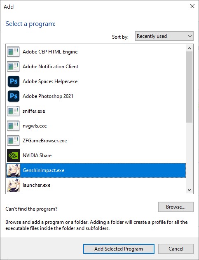Screen dimensions: 199x260
Task: Click the program list scrollbar thumb
Action: (189, 87)
